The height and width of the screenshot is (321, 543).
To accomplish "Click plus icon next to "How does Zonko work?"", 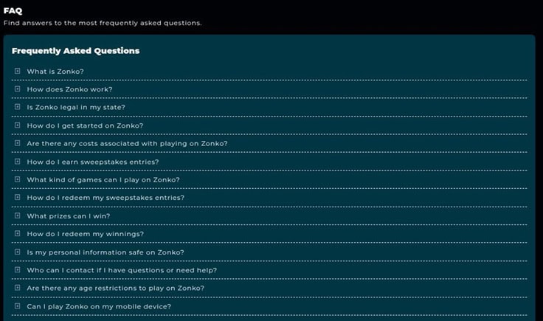I will (x=17, y=89).
